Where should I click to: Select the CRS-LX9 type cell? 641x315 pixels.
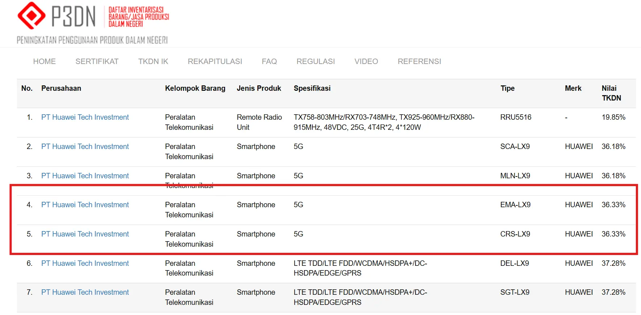click(515, 234)
